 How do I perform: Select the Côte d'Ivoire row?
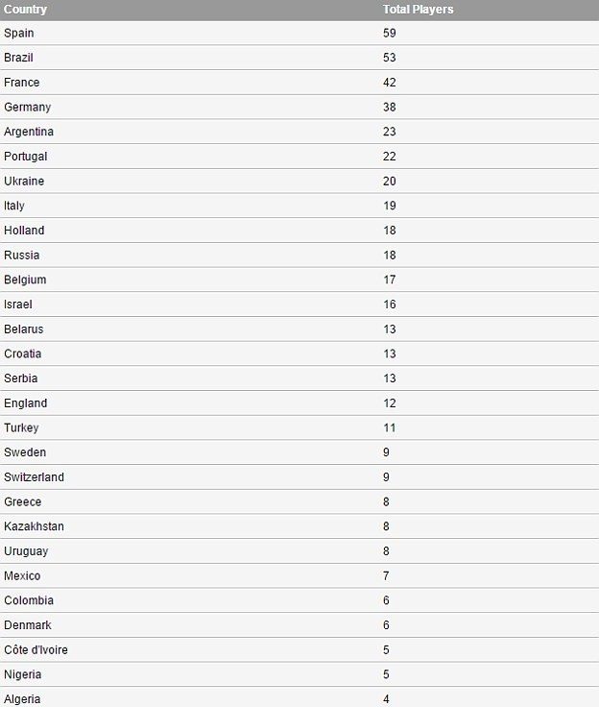36,650
